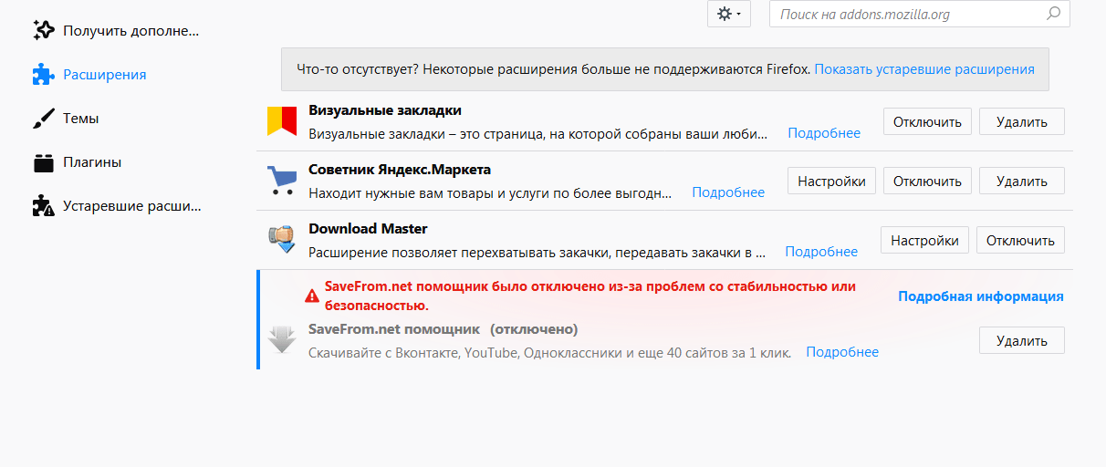1106x467 pixels.
Task: Disable the Download Master extension
Action: tap(1020, 240)
